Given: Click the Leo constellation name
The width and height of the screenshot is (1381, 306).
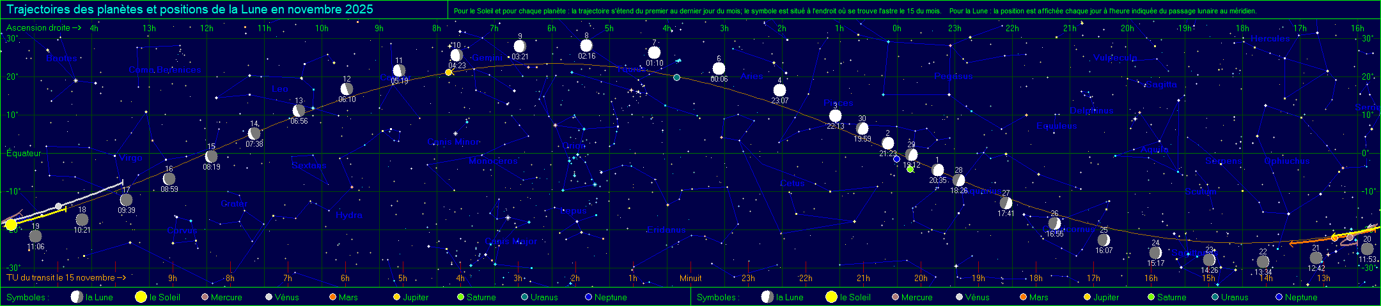Looking at the screenshot, I should (x=279, y=89).
